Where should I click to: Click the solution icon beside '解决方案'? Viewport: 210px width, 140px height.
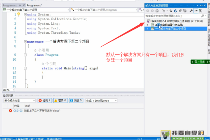[x=149, y=21]
